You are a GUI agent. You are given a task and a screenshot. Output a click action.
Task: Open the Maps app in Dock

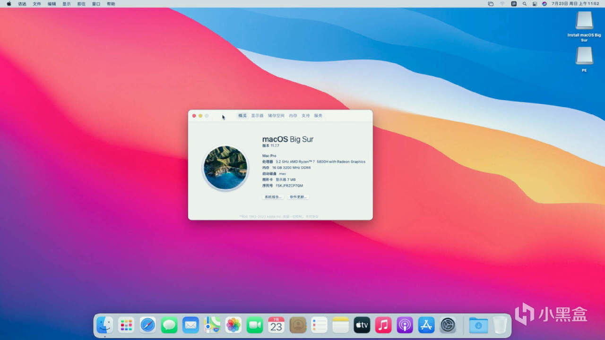click(212, 325)
